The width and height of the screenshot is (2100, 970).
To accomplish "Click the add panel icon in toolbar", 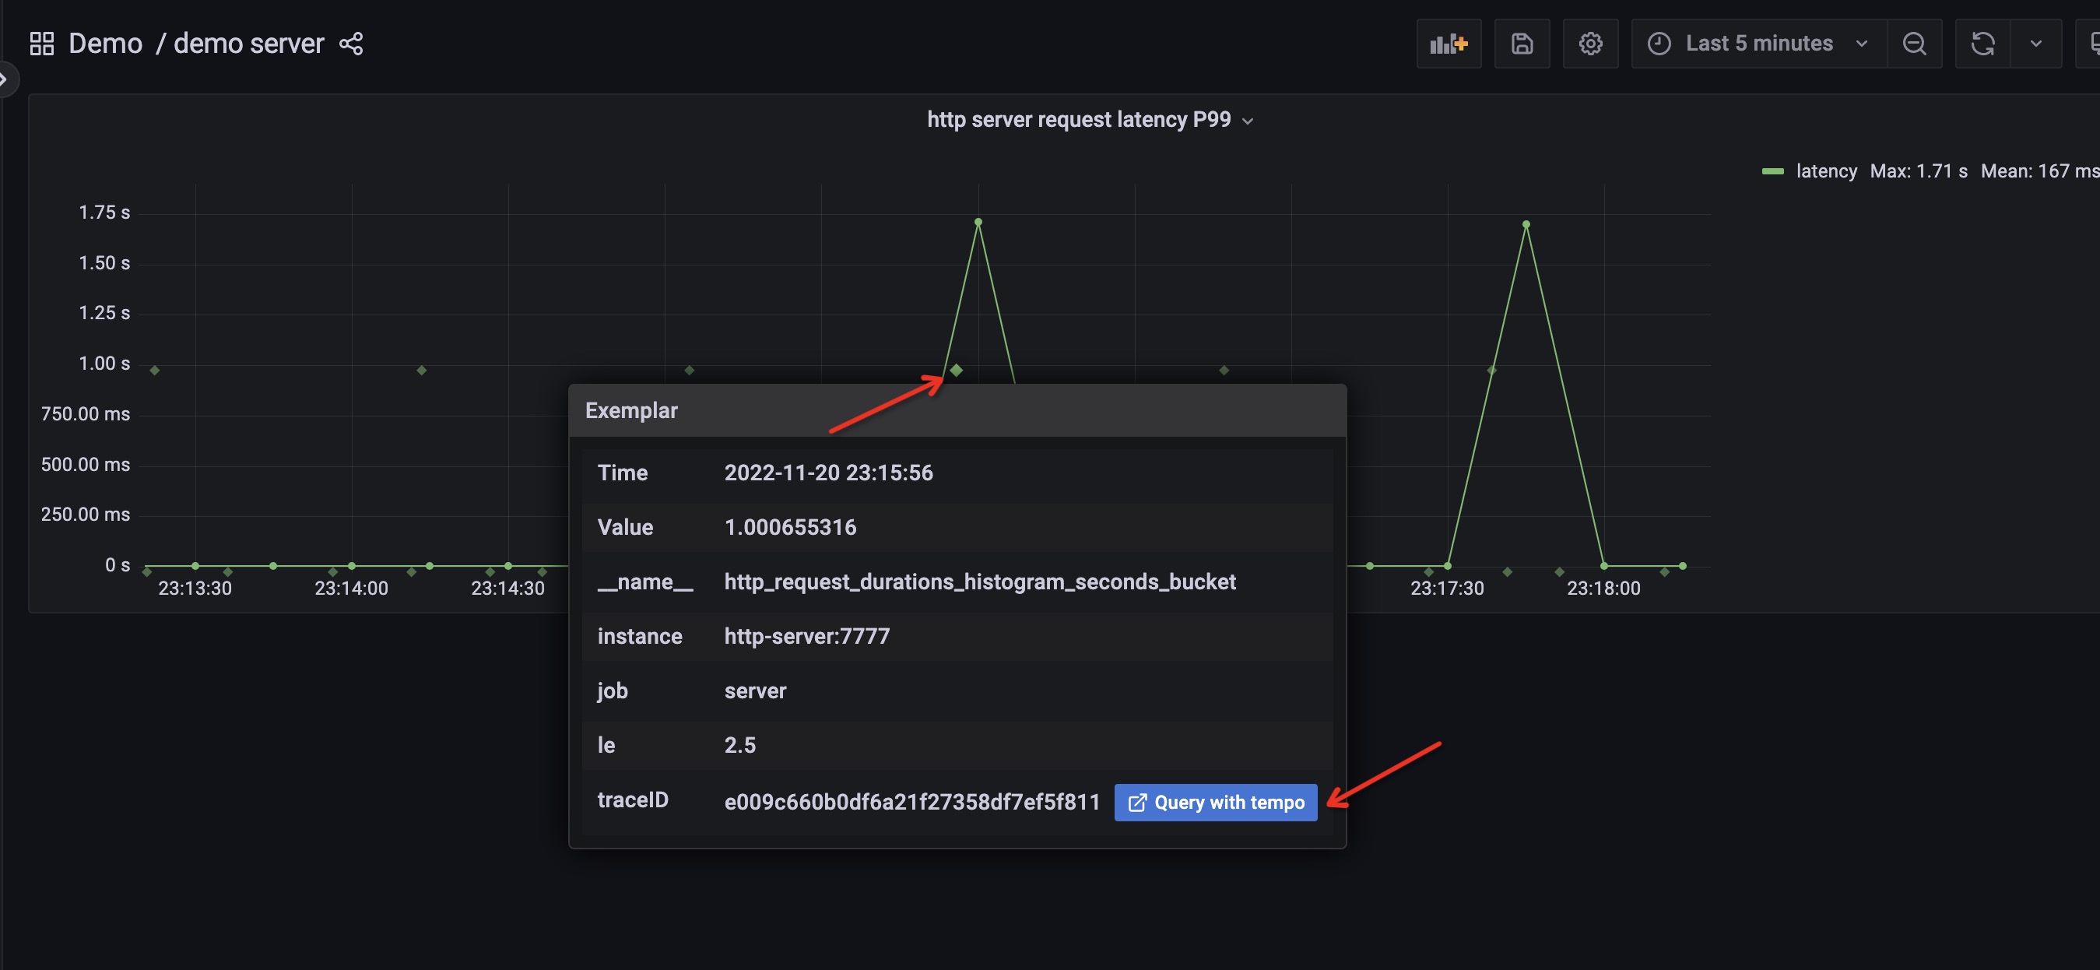I will [x=1449, y=41].
